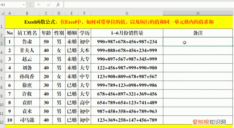The width and height of the screenshot is (234, 128).
Task: Select column B header
Action: pyautogui.click(x=27, y=13)
